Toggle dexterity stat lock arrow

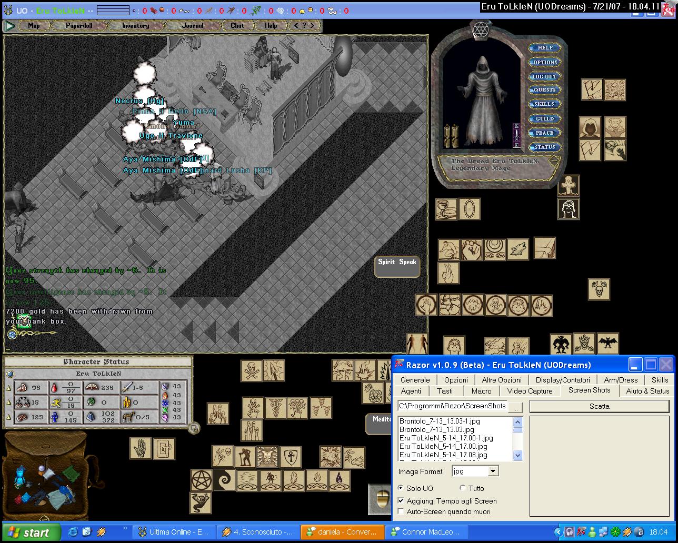[x=9, y=403]
